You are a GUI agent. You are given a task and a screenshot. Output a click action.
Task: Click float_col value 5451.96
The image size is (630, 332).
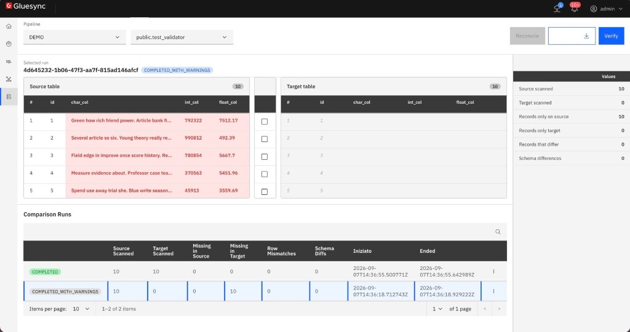[228, 173]
